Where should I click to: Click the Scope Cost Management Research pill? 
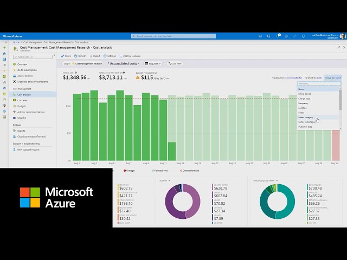82,63
